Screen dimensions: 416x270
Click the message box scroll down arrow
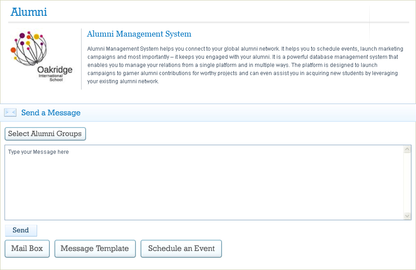pyautogui.click(x=407, y=216)
